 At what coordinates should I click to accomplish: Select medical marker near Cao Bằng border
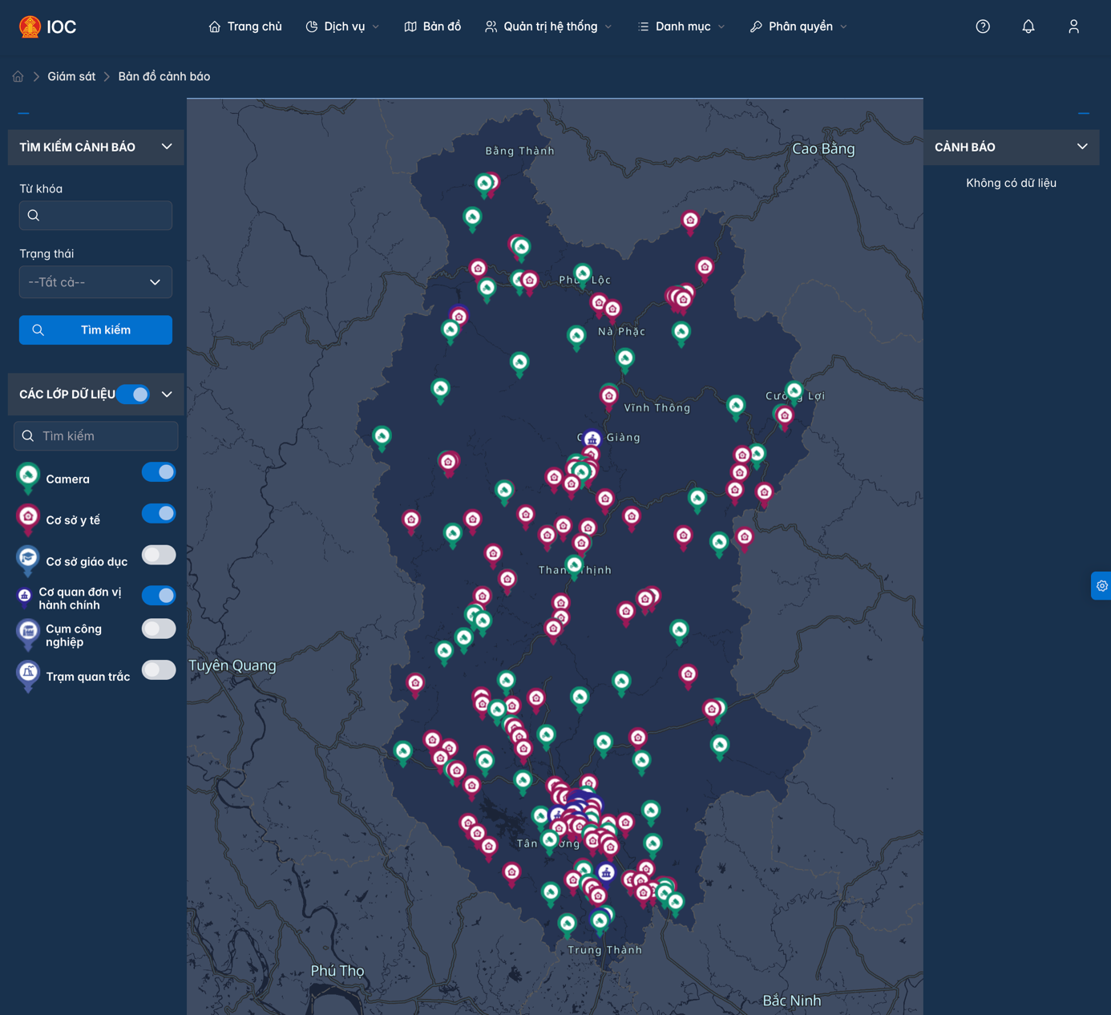(x=690, y=221)
